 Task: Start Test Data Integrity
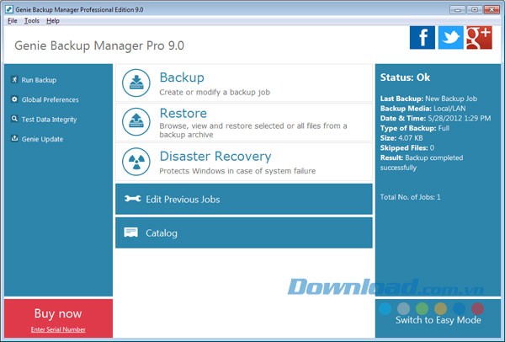49,120
